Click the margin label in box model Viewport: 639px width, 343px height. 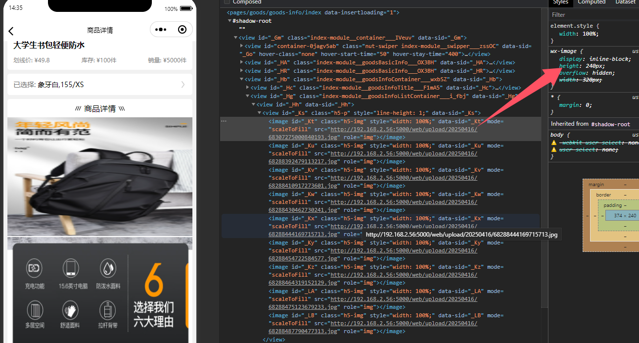pos(596,185)
